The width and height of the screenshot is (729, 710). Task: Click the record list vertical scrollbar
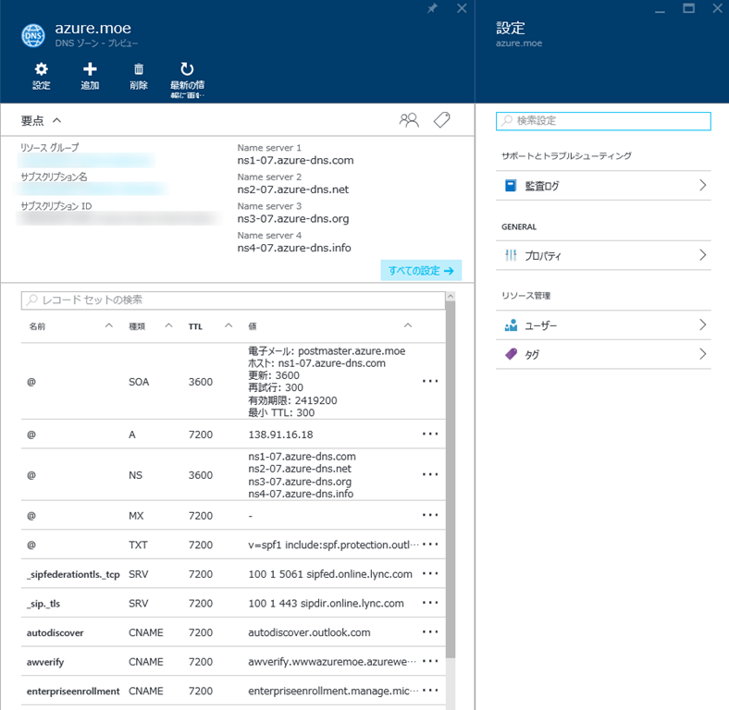(x=450, y=479)
